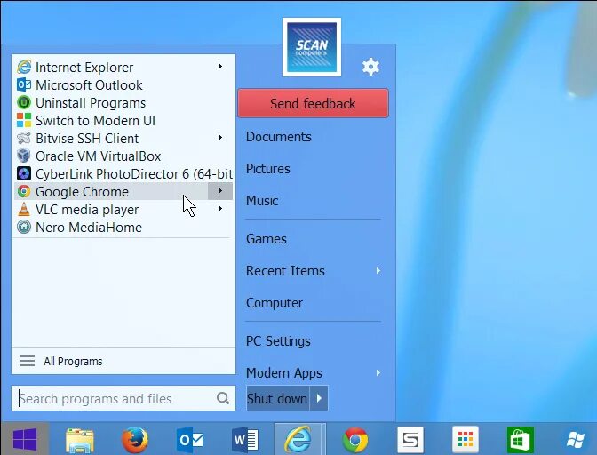Click the Recent Items label
This screenshot has height=455, width=597.
click(285, 271)
